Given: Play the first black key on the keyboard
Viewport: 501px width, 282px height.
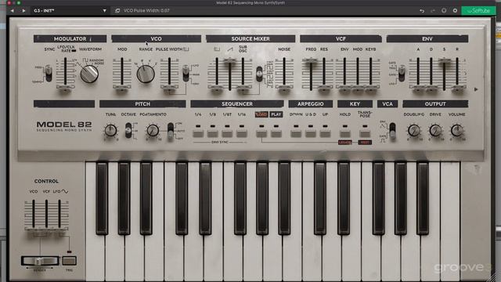Looking at the screenshot, I should pos(102,198).
